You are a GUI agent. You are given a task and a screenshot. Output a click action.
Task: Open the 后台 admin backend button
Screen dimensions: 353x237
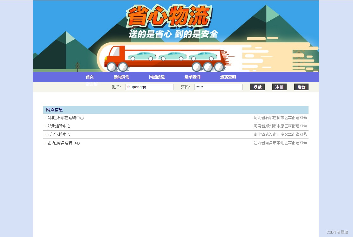pos(301,87)
